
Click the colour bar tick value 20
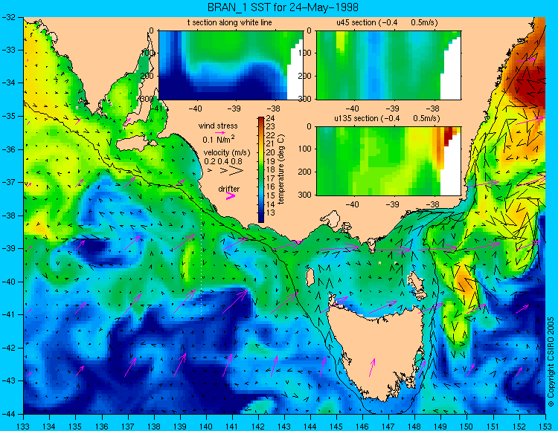click(271, 152)
